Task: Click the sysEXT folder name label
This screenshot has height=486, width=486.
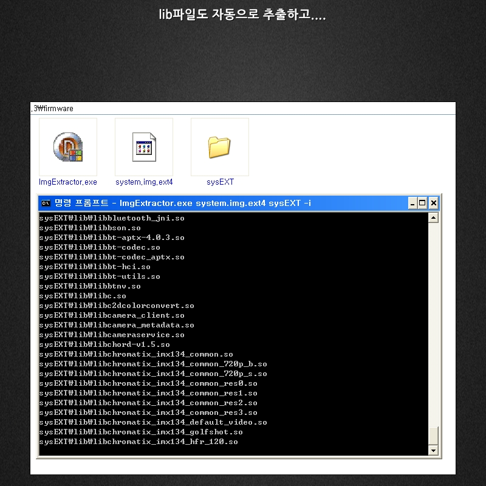Action: tap(219, 182)
